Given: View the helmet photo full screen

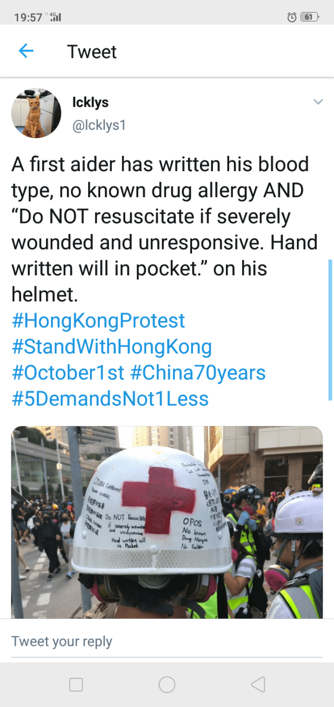Looking at the screenshot, I should point(167,522).
